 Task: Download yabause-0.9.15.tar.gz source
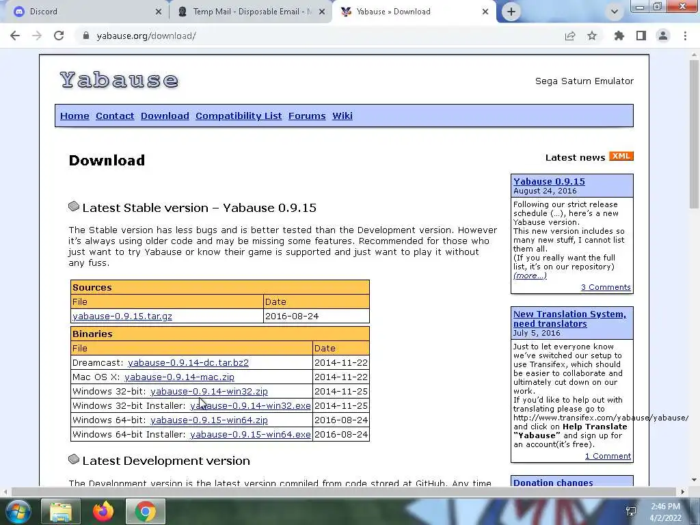(x=122, y=316)
